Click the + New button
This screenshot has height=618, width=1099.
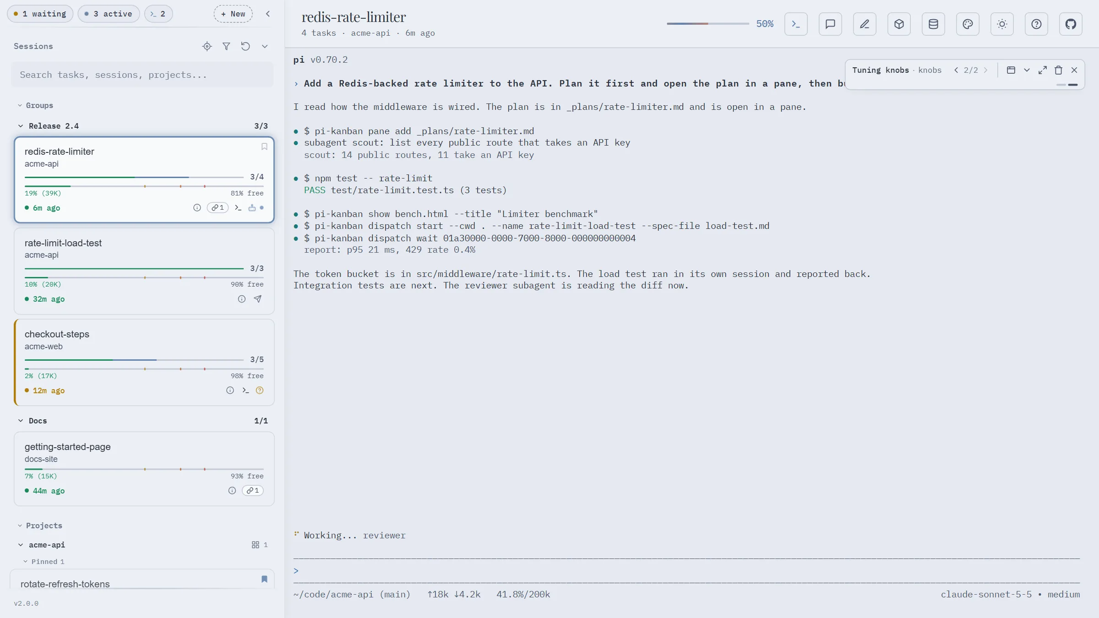[x=233, y=14]
